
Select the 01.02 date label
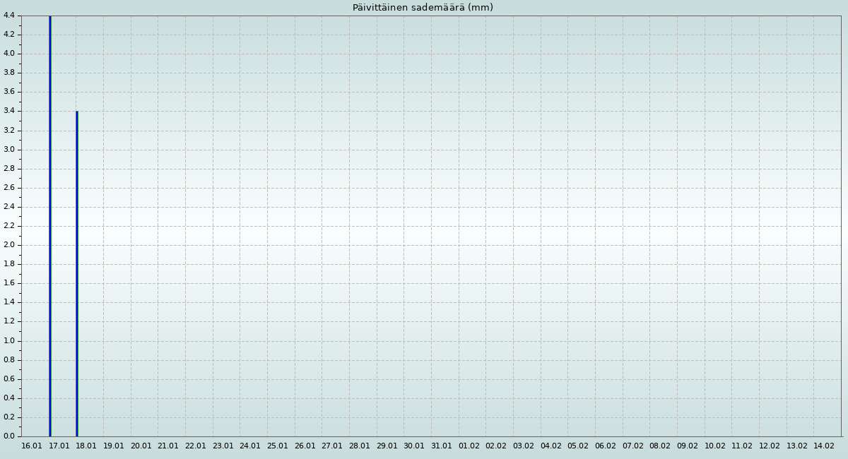pyautogui.click(x=469, y=446)
